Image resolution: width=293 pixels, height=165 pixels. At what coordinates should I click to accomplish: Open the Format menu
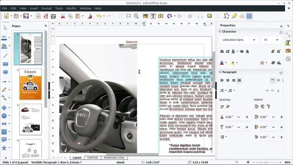pos(47,8)
